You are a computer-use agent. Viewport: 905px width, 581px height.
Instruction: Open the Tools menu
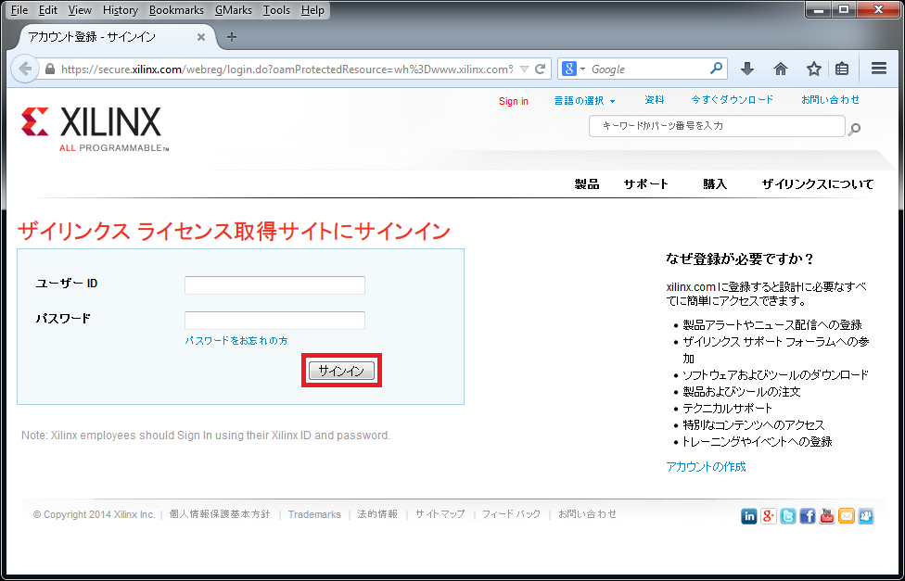pos(276,10)
